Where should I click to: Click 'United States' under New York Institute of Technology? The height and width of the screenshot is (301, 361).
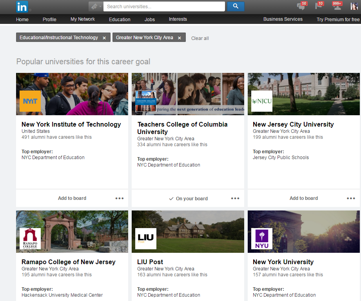click(x=36, y=131)
